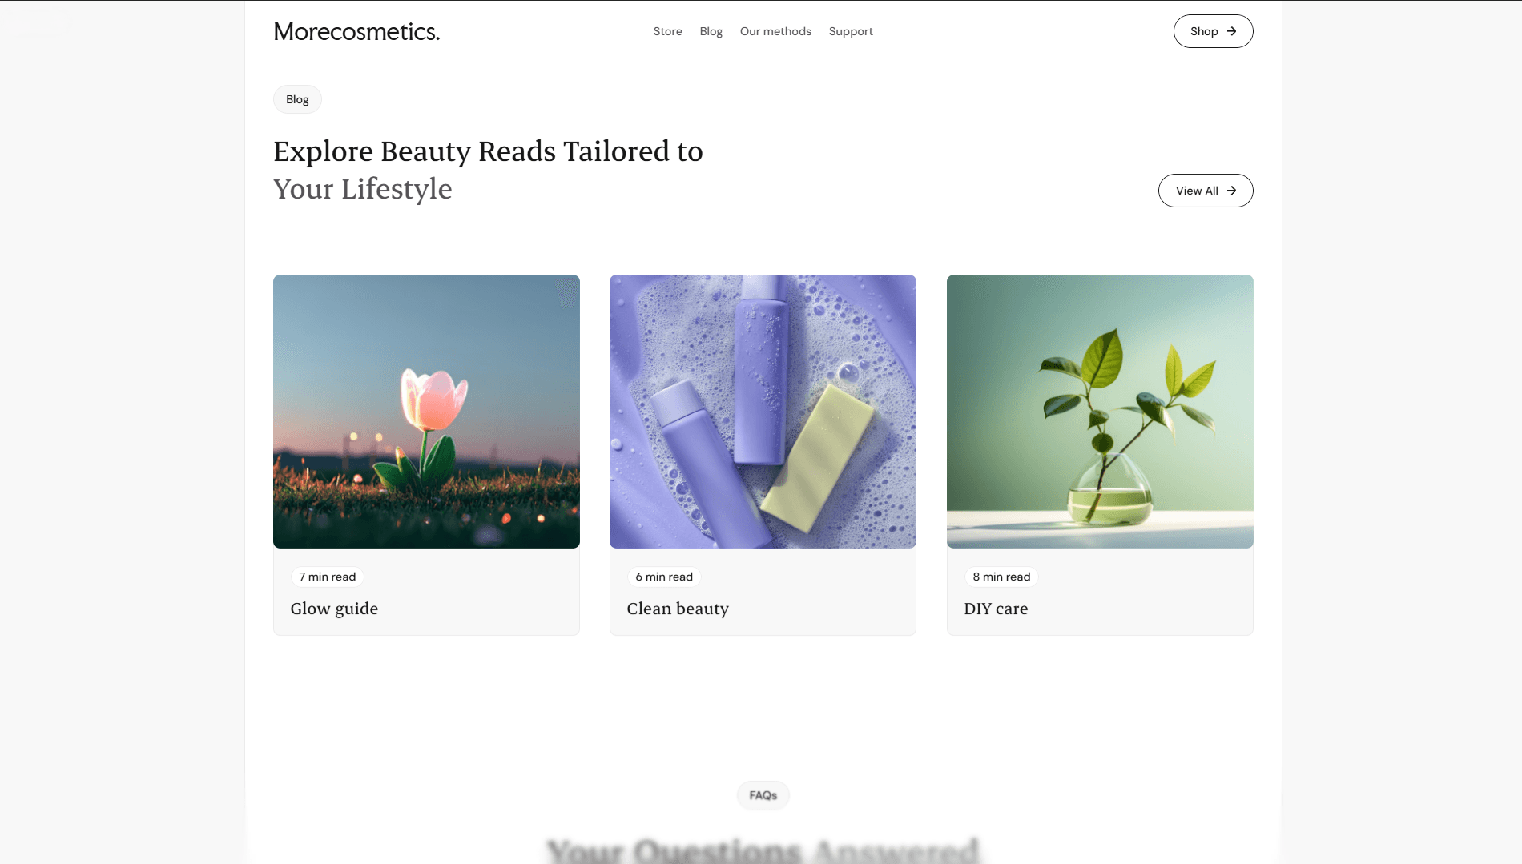Go to Blog in navigation bar

(711, 31)
